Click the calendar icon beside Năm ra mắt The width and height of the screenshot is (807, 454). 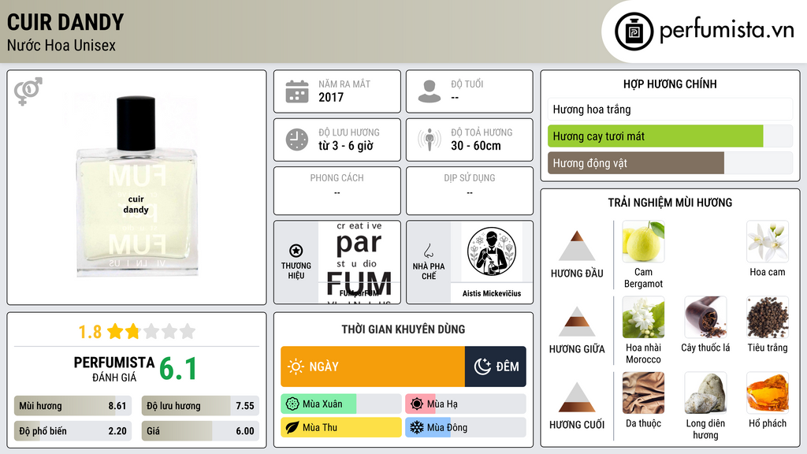point(297,91)
